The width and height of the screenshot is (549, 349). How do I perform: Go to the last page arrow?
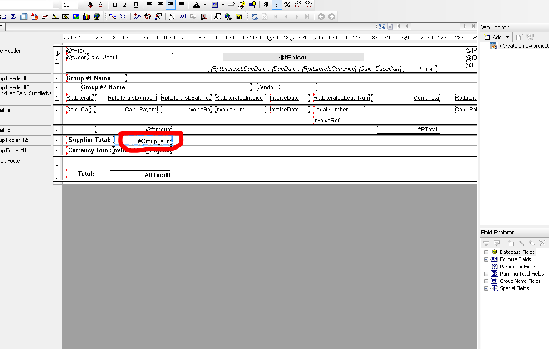307,16
